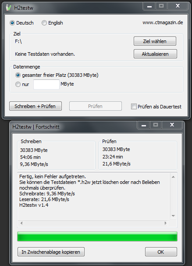Click '30383 MByte' in Prüfen group
Viewport: 192px width, 266px height.
(116, 149)
